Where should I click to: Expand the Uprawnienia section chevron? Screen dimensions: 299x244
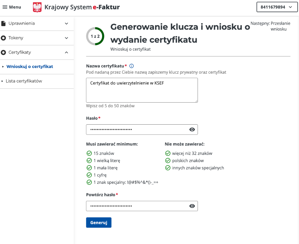click(x=67, y=24)
